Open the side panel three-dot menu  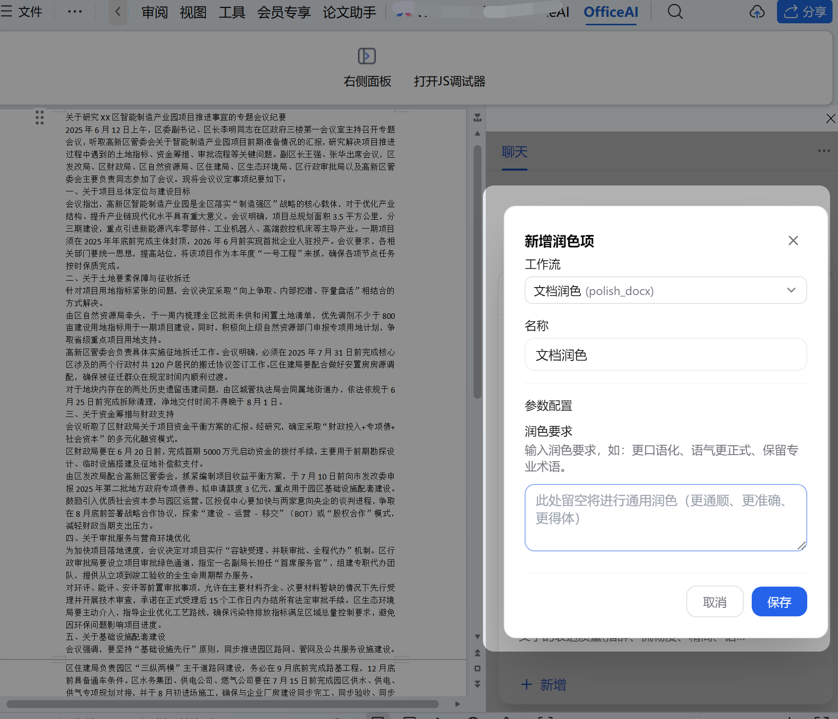[824, 151]
